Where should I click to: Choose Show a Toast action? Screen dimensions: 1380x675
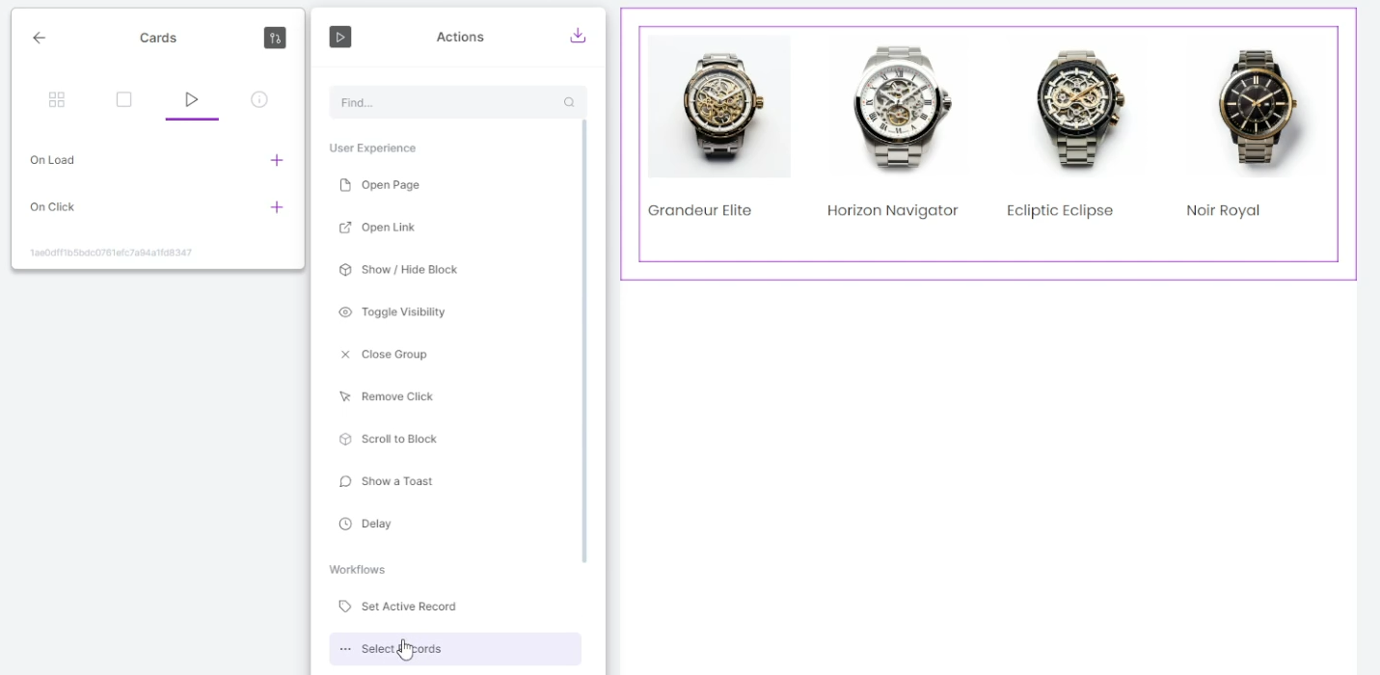tap(455, 482)
